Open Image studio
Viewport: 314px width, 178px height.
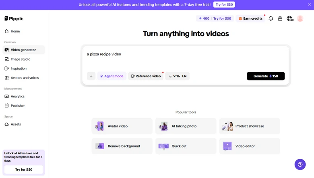point(24,59)
